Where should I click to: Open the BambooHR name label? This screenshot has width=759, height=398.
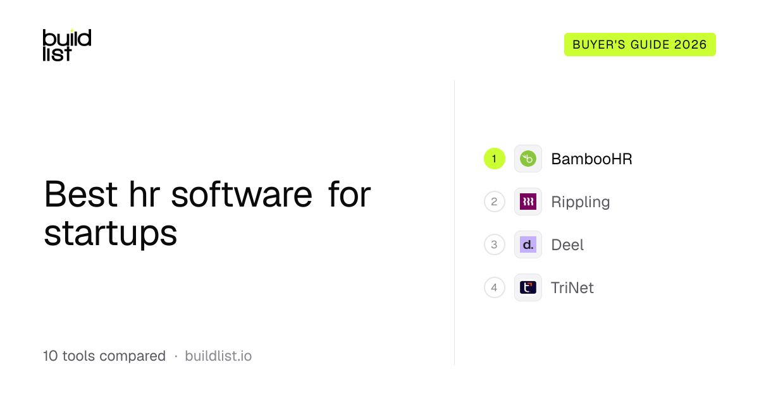(591, 159)
